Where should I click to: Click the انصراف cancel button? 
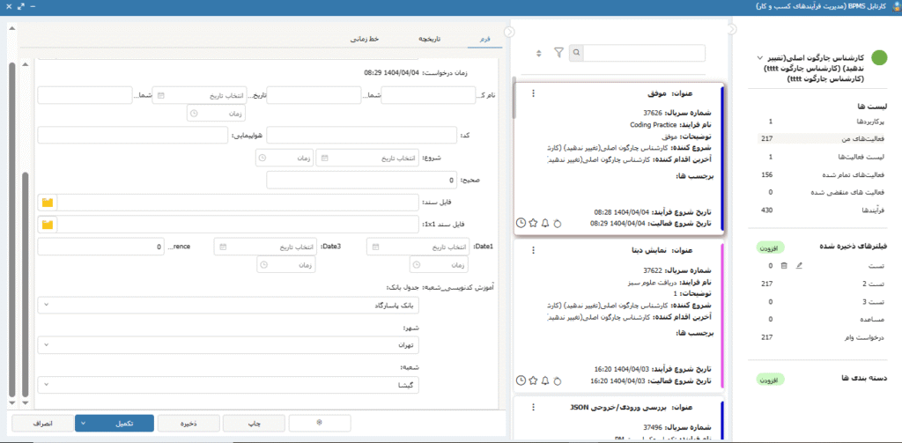click(40, 424)
